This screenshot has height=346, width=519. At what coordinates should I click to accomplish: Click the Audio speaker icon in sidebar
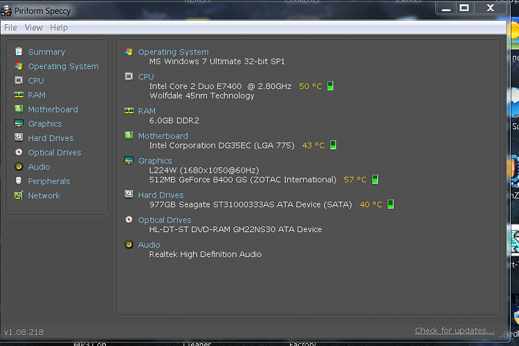tap(19, 166)
